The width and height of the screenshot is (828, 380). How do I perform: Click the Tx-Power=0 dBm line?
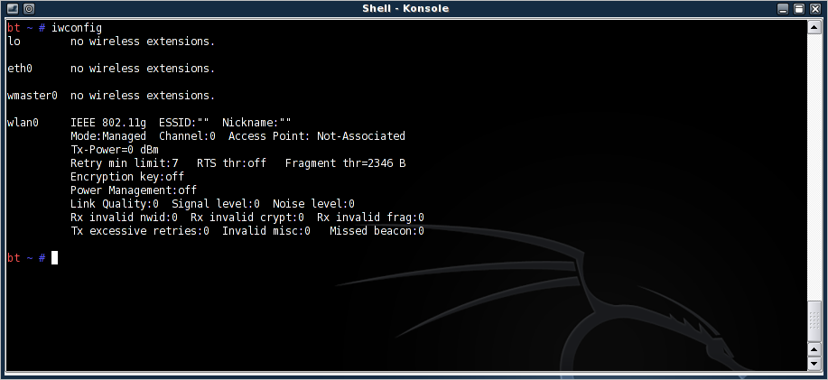pyautogui.click(x=115, y=150)
